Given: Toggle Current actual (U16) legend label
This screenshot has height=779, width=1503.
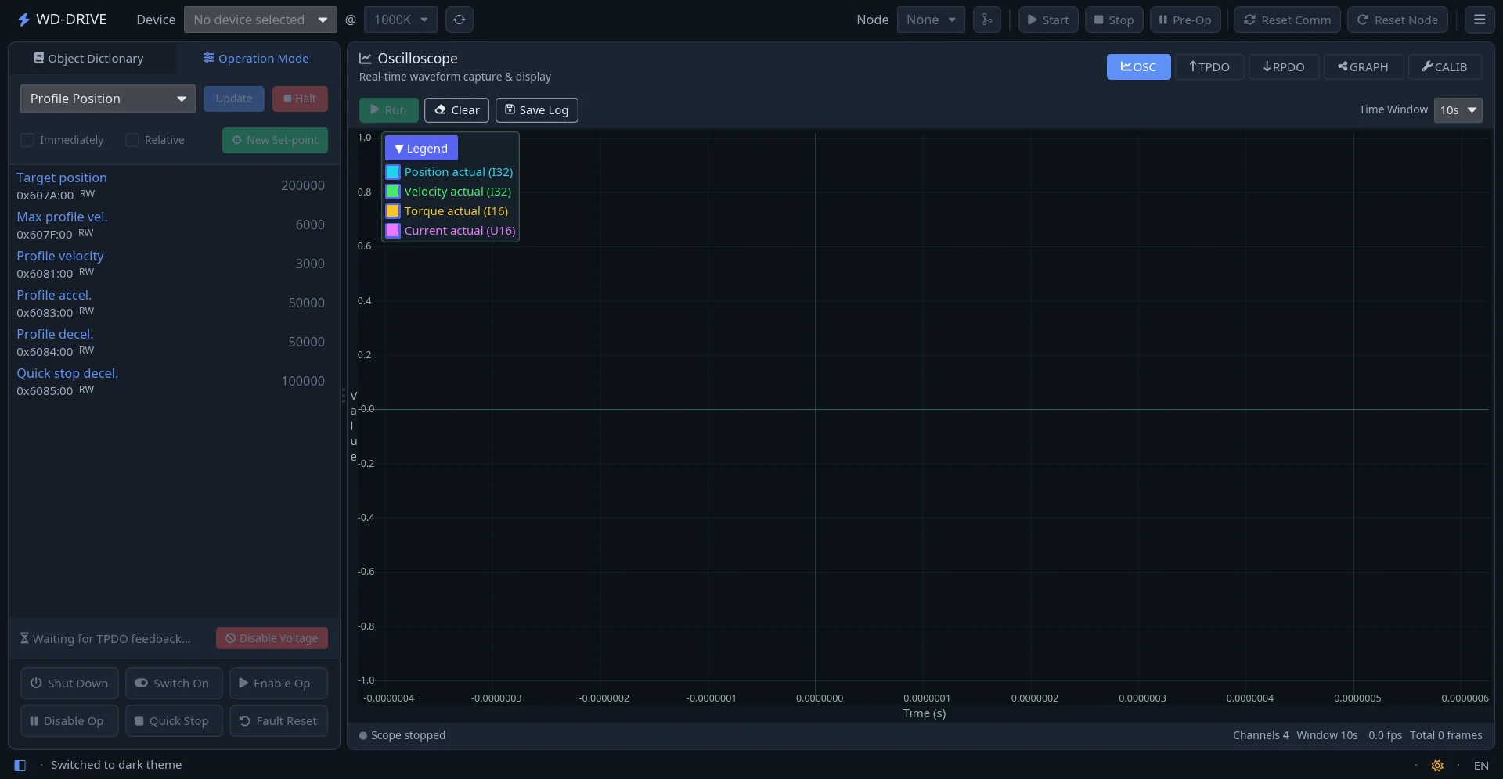Looking at the screenshot, I should 460,231.
